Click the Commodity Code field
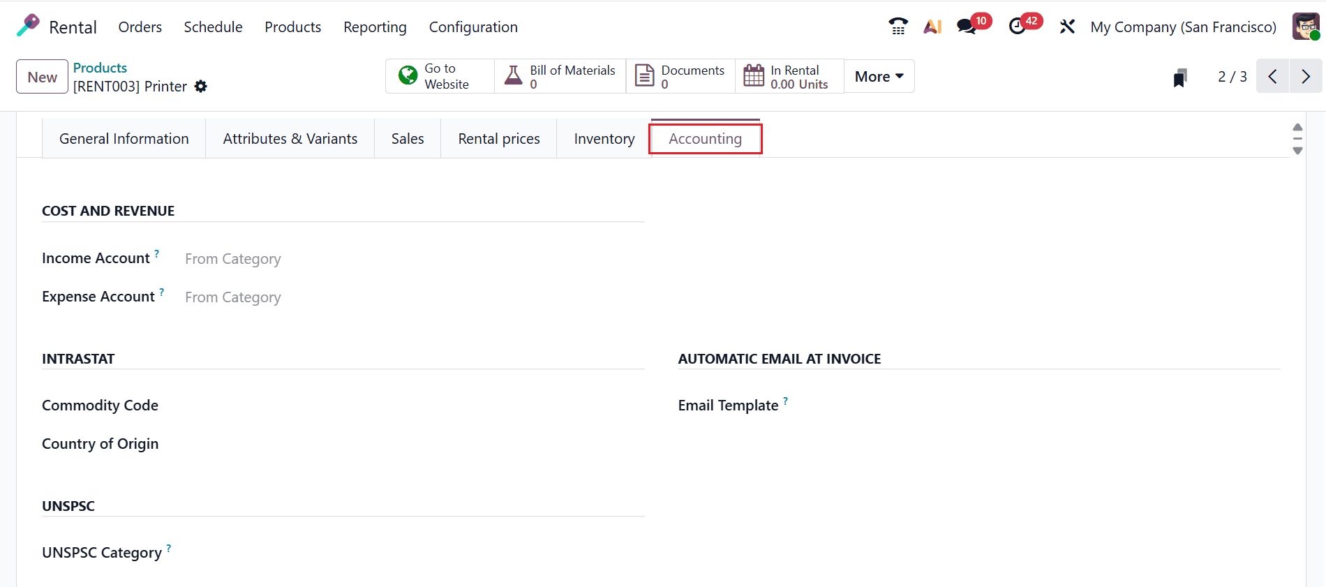Screen dimensions: 1326x587 [415, 406]
